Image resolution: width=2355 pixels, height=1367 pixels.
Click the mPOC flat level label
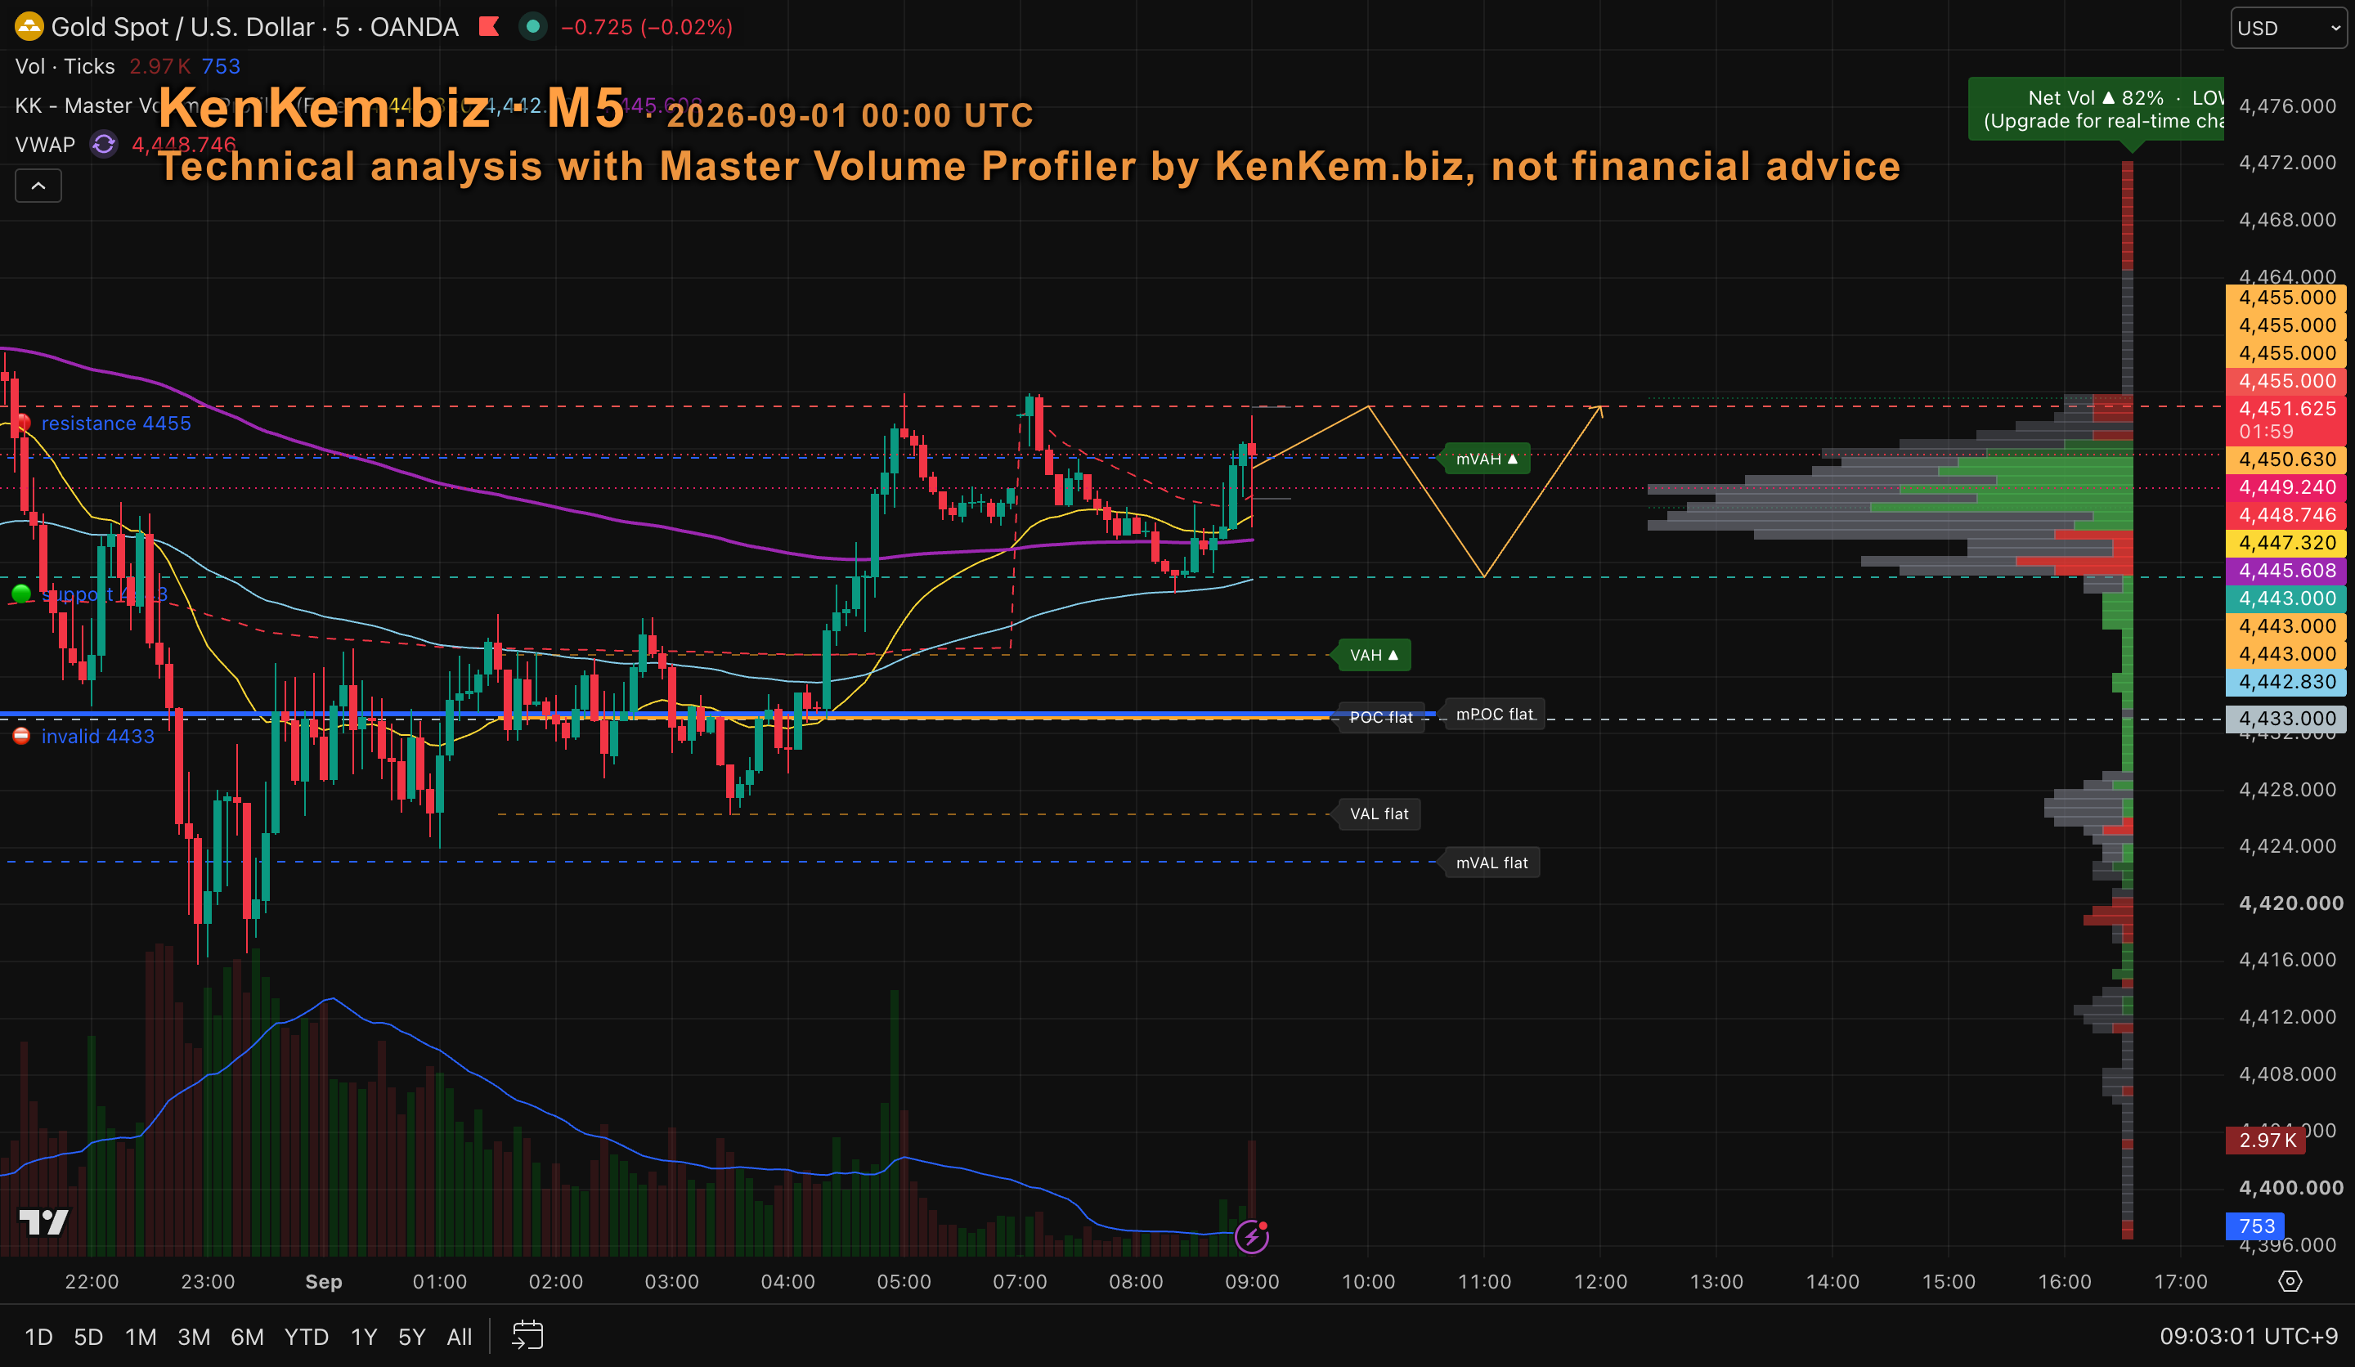pos(1494,715)
